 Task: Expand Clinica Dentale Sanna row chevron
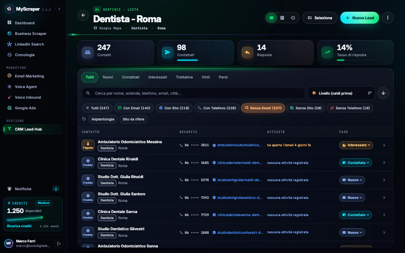384,215
